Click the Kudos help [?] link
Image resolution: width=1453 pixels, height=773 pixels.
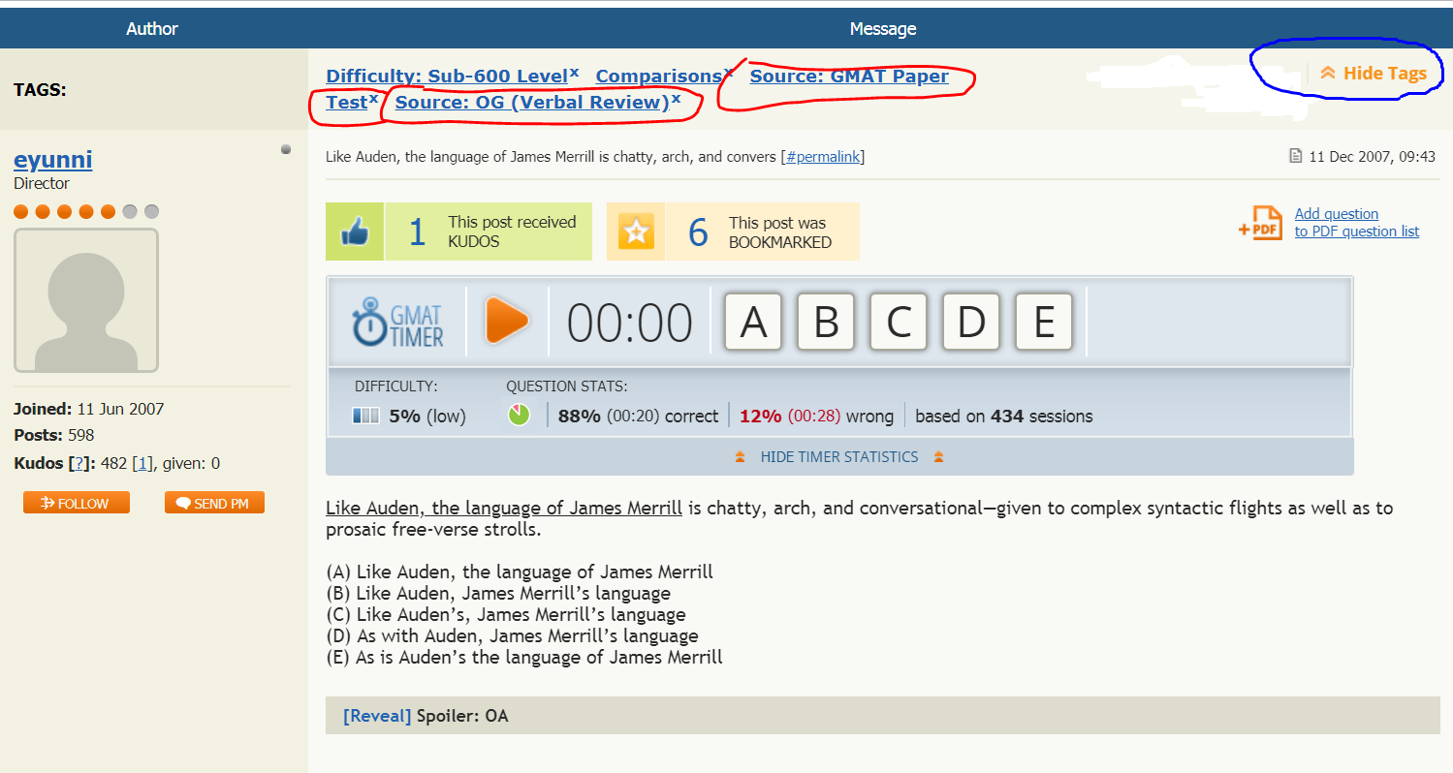79,464
